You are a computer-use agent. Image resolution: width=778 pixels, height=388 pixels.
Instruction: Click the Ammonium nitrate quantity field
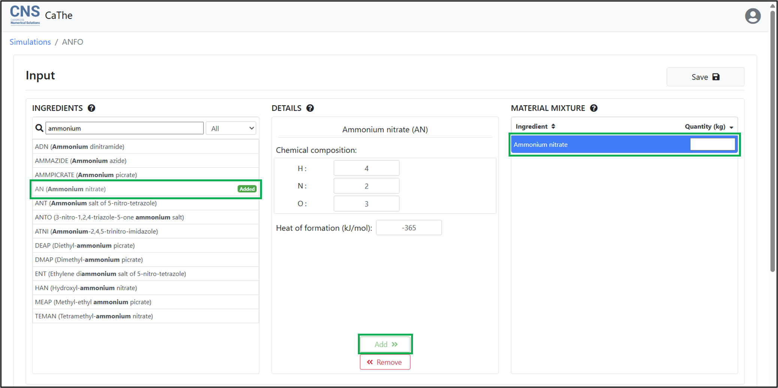(712, 145)
